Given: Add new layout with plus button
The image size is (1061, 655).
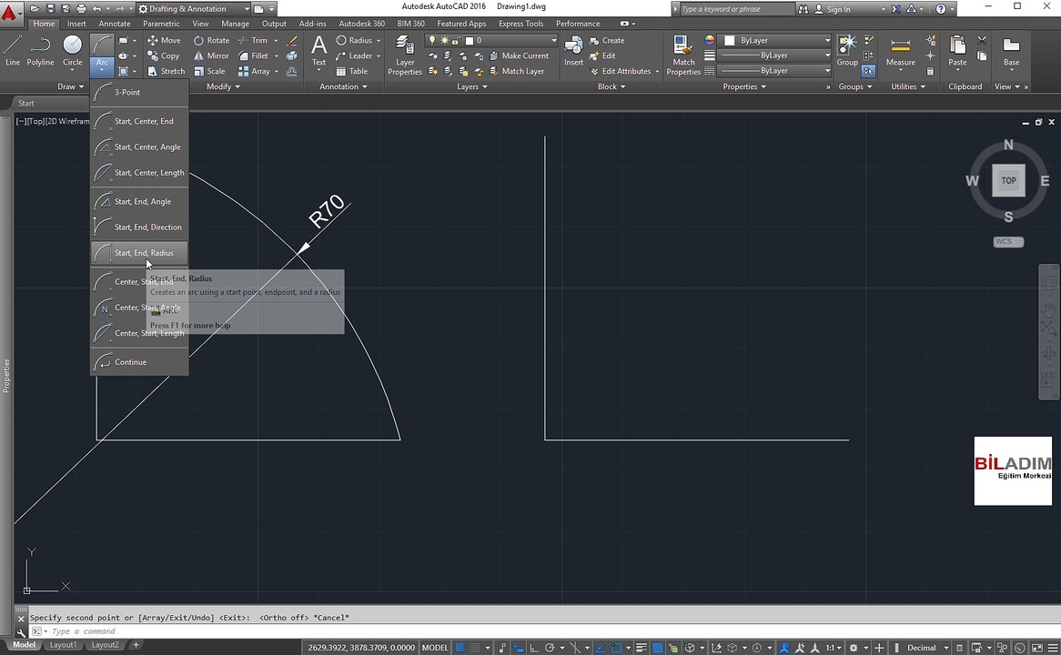Looking at the screenshot, I should 136,646.
